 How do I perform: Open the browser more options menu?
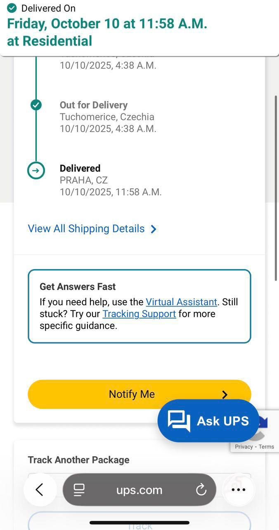pyautogui.click(x=239, y=490)
